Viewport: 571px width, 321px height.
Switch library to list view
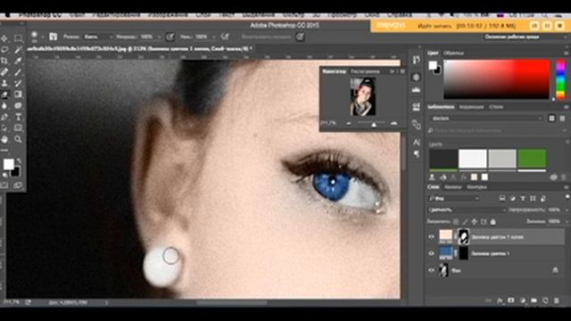pyautogui.click(x=563, y=119)
